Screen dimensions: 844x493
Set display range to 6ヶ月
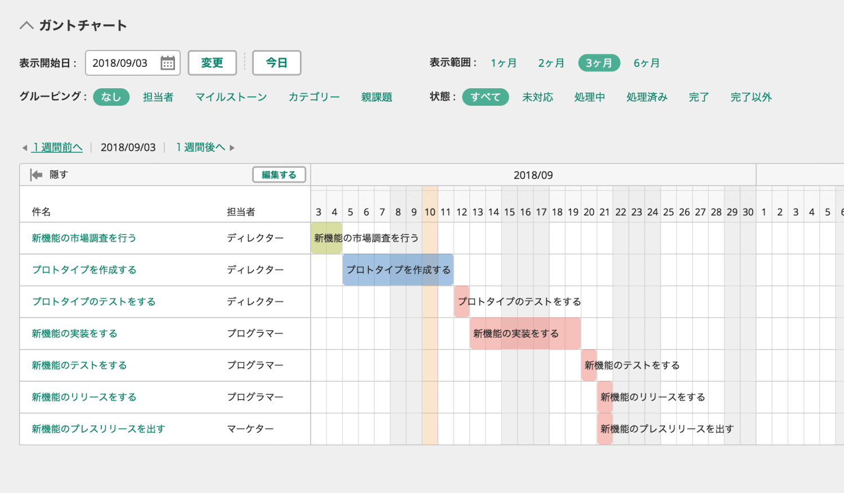[x=646, y=63]
